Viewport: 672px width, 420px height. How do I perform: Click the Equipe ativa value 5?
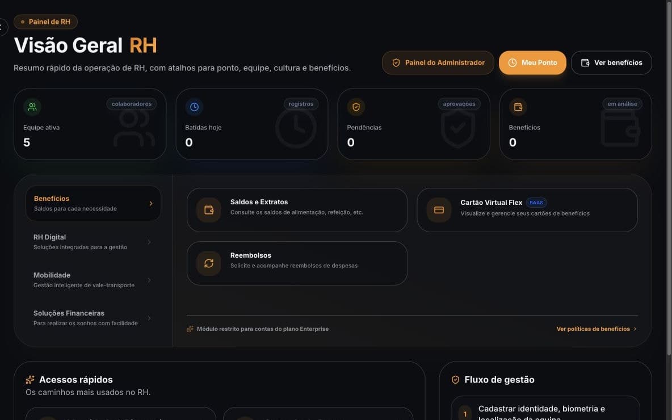pyautogui.click(x=27, y=142)
